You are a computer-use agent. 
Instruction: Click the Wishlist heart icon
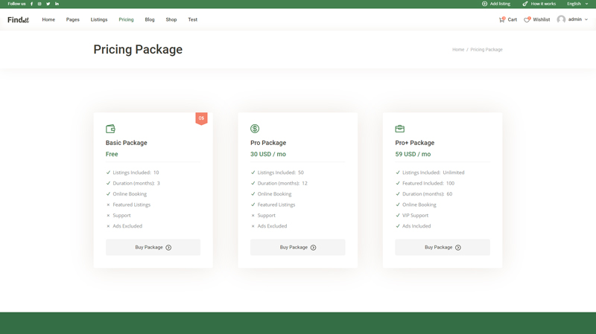click(x=527, y=19)
